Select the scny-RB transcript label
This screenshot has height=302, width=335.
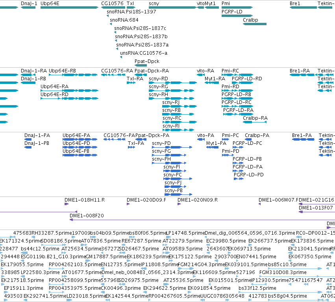click(171, 110)
